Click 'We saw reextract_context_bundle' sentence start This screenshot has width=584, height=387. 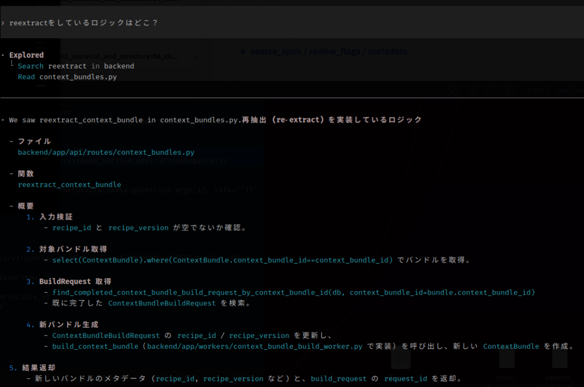76,120
